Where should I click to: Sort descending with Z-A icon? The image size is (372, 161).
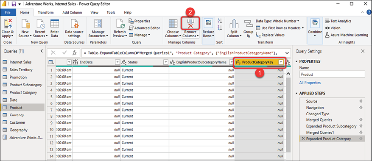pyautogui.click(x=220, y=28)
